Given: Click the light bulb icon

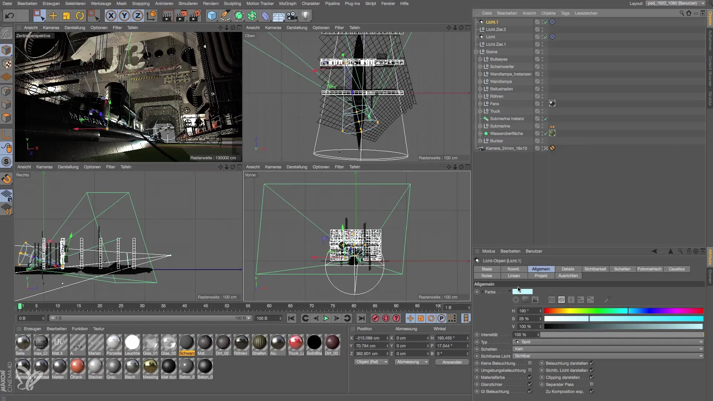Looking at the screenshot, I should coord(306,16).
